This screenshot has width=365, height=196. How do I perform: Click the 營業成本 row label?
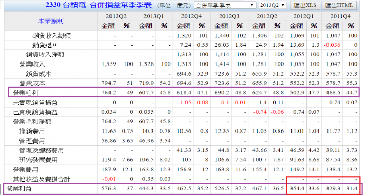(x=32, y=83)
